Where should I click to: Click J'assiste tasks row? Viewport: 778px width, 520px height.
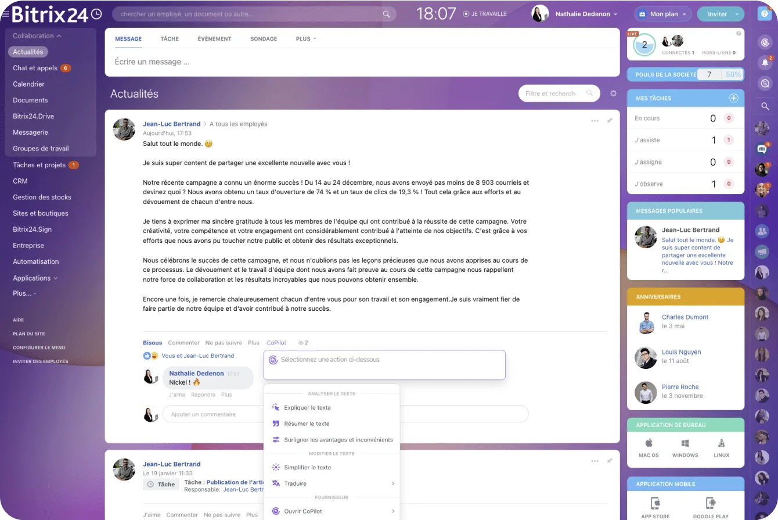(685, 140)
